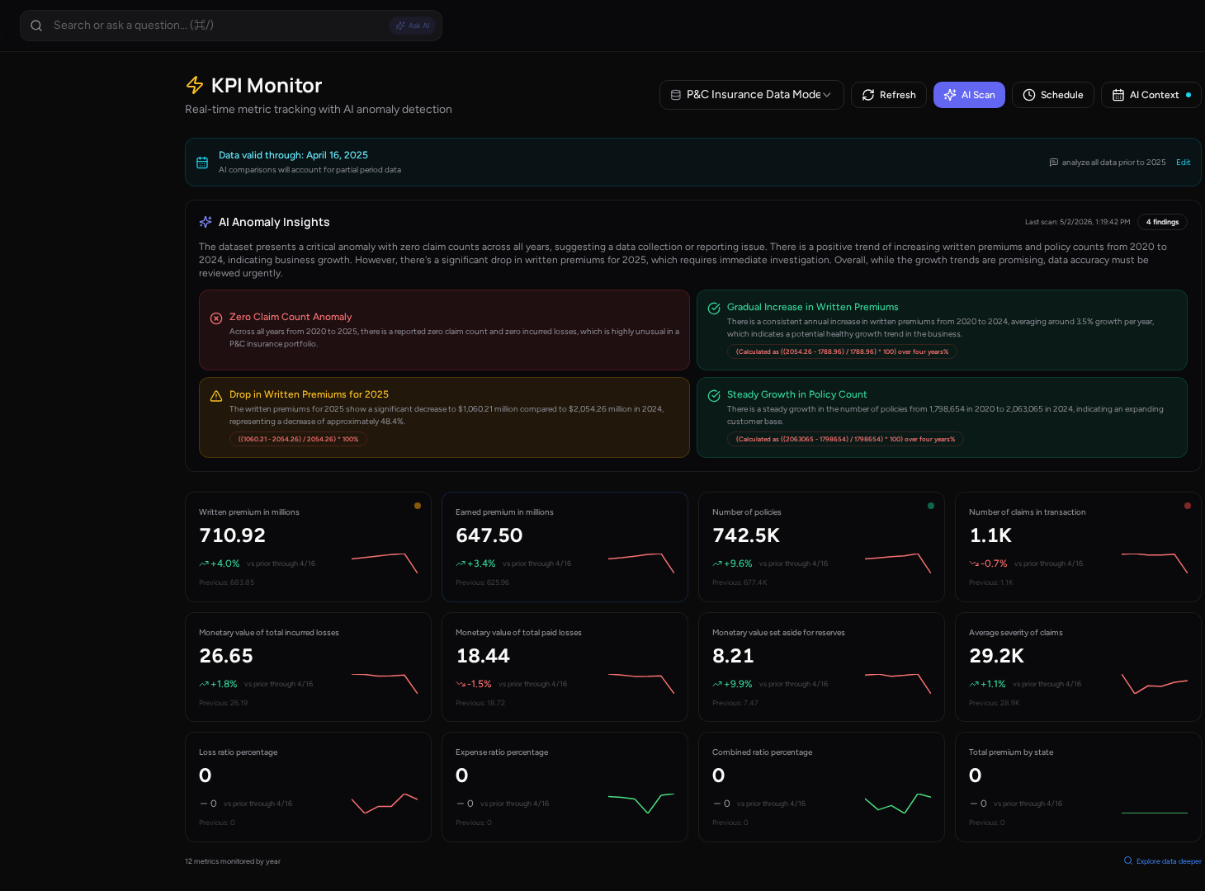Click up-trend icon beside +3.4% on Earned premium
Image resolution: width=1205 pixels, height=891 pixels.
461,563
